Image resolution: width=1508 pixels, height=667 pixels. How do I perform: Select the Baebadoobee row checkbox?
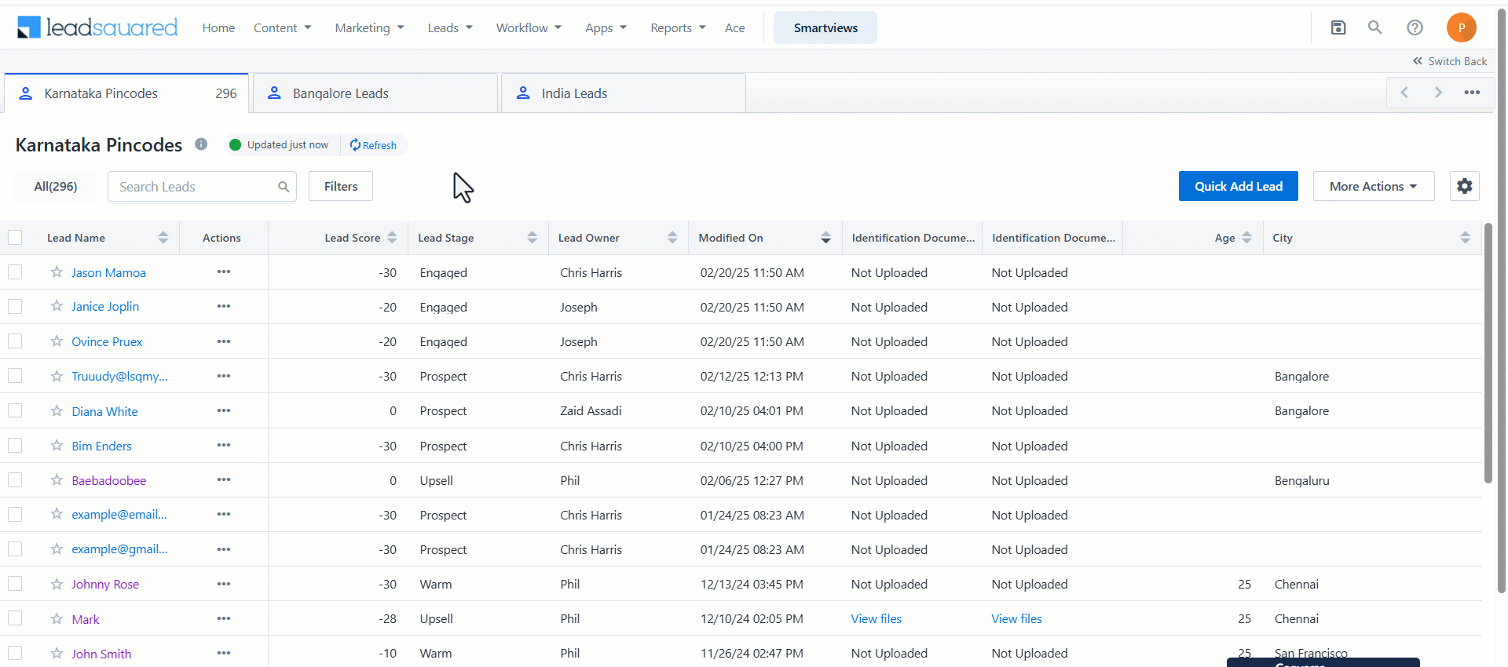tap(15, 479)
